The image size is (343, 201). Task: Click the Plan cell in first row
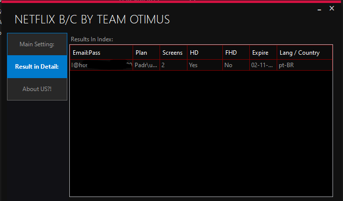pos(146,65)
